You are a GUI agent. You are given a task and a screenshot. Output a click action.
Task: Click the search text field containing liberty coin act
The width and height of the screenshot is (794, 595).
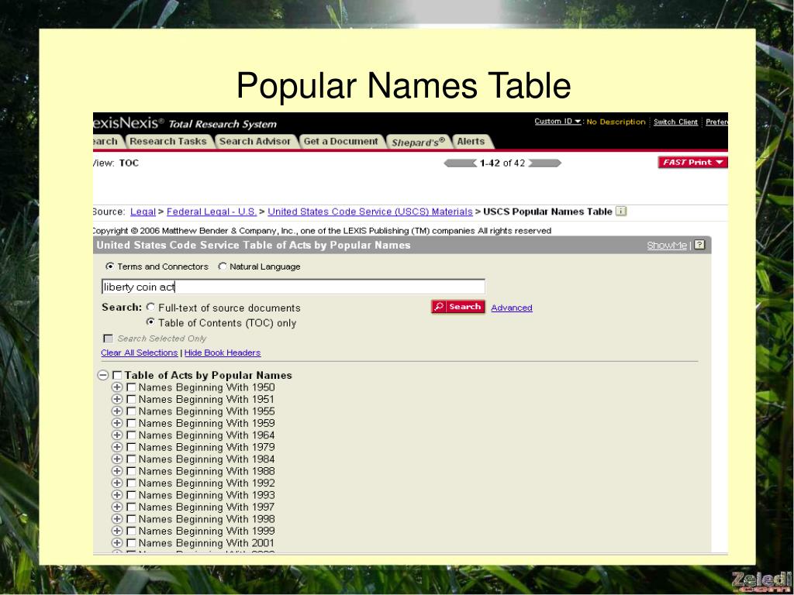[x=293, y=287]
